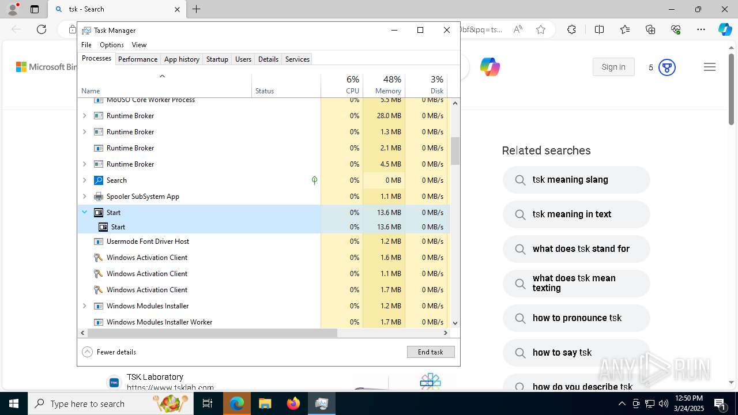Click the Spooler SubSystem App printer icon

[x=99, y=197]
